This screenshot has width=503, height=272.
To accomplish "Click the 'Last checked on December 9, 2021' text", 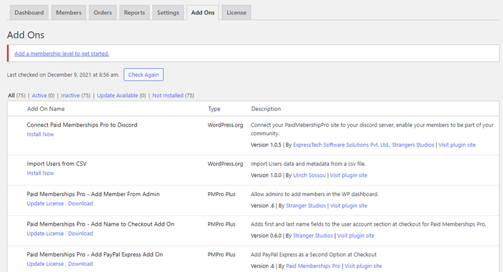I will [x=63, y=75].
